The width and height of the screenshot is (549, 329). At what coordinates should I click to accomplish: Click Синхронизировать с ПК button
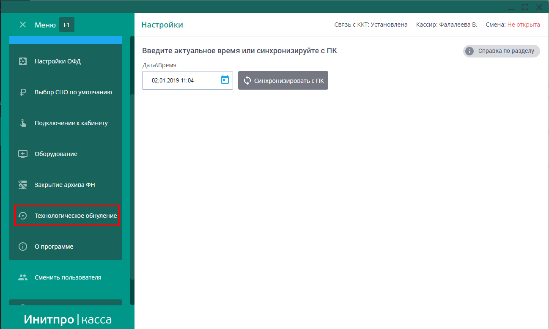point(283,80)
